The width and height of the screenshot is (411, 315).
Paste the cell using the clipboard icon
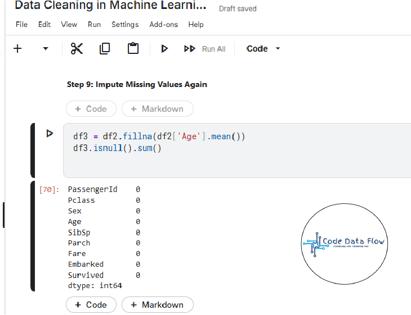tap(133, 49)
